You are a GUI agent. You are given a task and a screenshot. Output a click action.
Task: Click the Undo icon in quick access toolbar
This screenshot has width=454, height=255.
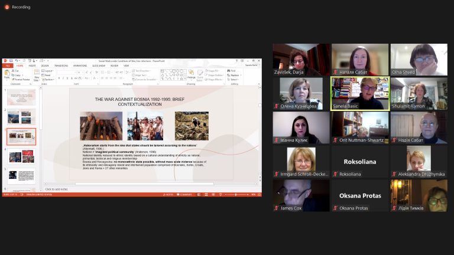pos(17,61)
